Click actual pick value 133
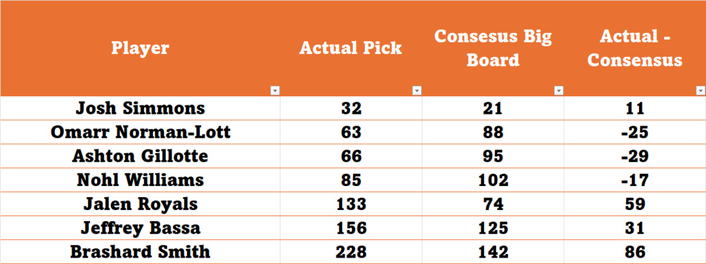Screen dimensions: 706x264 (x=351, y=204)
